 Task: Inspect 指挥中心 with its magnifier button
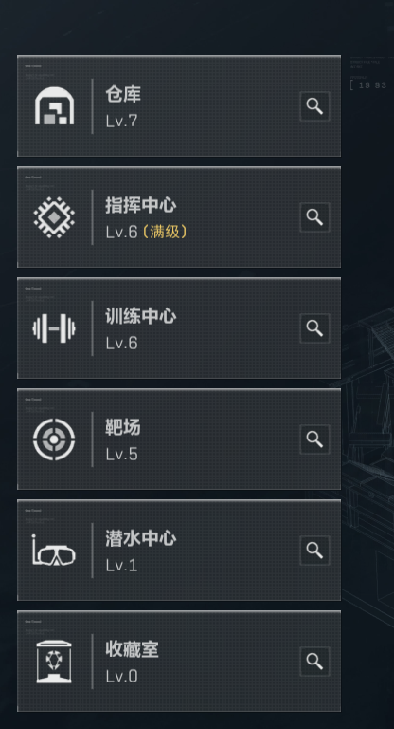click(x=314, y=217)
